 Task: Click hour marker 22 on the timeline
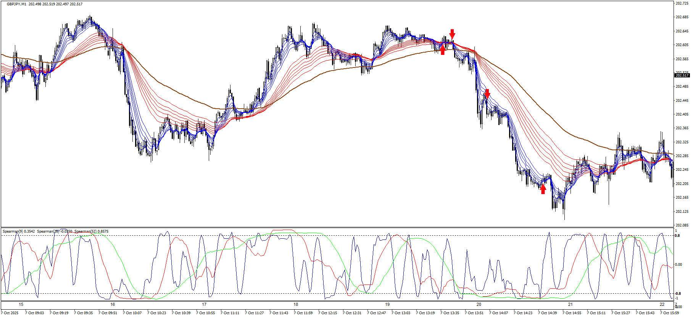coord(662,304)
